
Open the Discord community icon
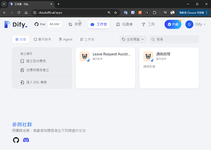[26, 140]
